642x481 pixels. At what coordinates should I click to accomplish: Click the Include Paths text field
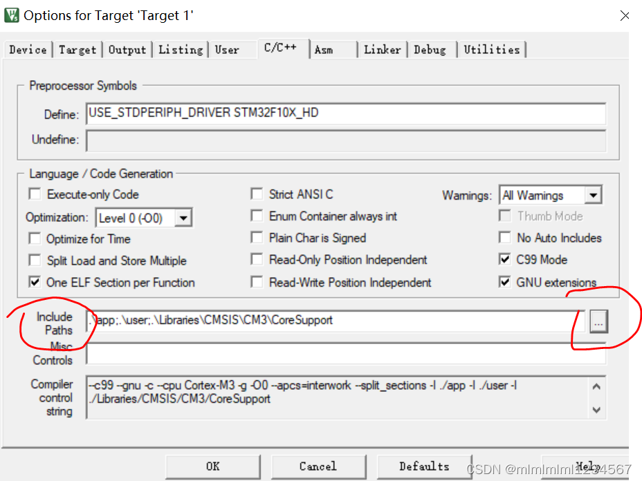[336, 321]
